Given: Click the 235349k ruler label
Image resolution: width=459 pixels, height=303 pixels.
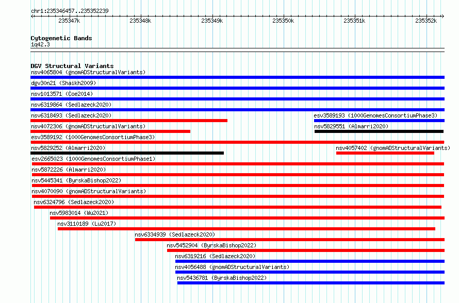Looking at the screenshot, I should coord(212,21).
